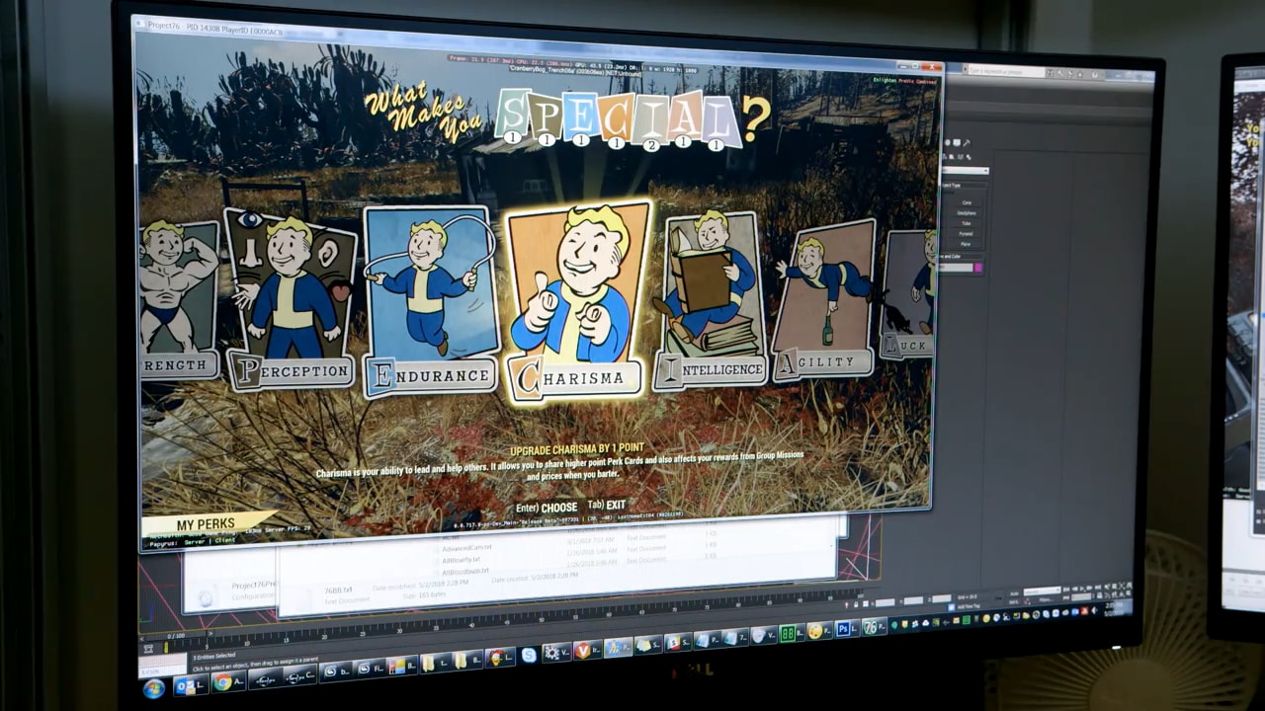
Task: Click the GeoSphere button in 3ds Max
Action: [x=967, y=213]
